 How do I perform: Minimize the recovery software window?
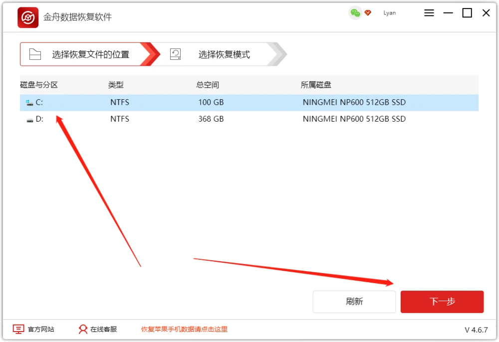[x=448, y=13]
